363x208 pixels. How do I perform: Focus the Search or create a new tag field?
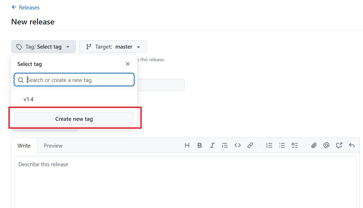(x=74, y=80)
